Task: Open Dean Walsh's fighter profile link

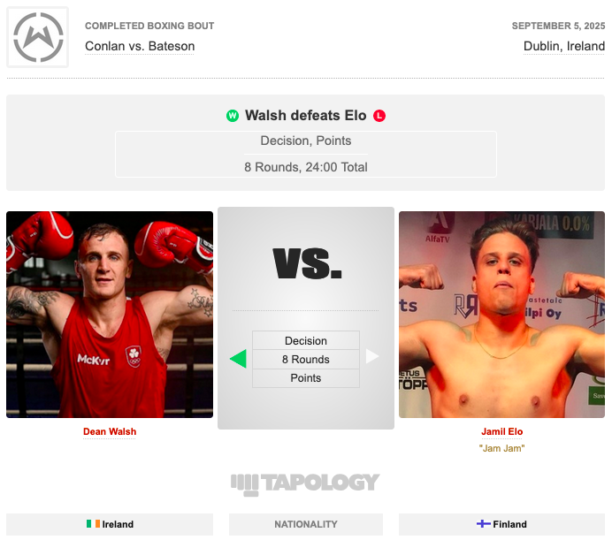Action: [x=110, y=431]
